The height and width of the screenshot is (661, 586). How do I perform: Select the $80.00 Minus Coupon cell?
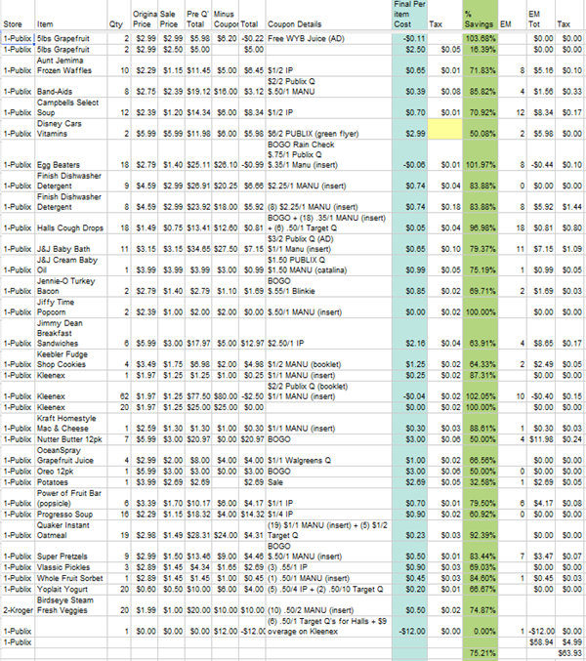pyautogui.click(x=226, y=392)
